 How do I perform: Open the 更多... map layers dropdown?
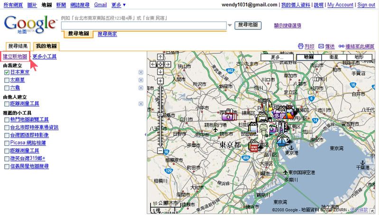pyautogui.click(x=277, y=57)
